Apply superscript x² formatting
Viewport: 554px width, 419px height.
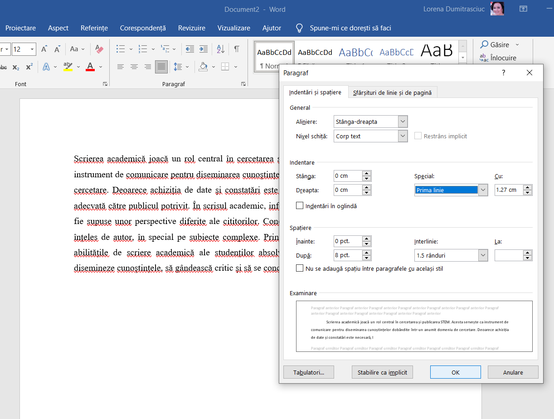click(x=29, y=67)
